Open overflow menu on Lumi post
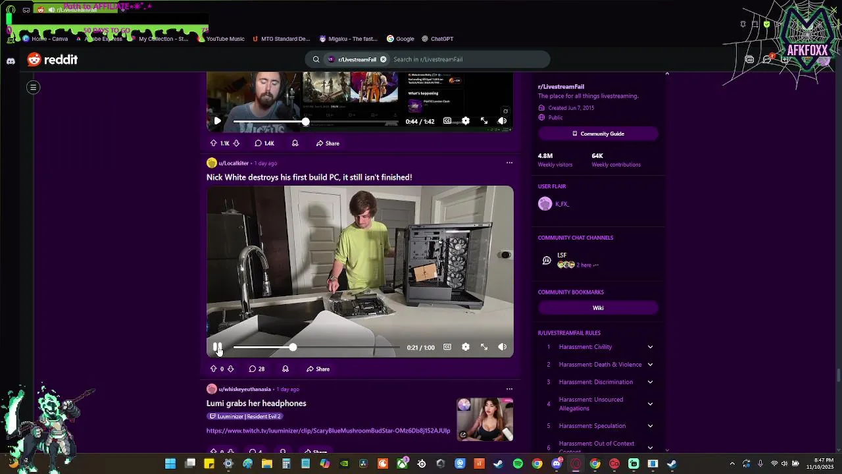The image size is (842, 474). 509,388
